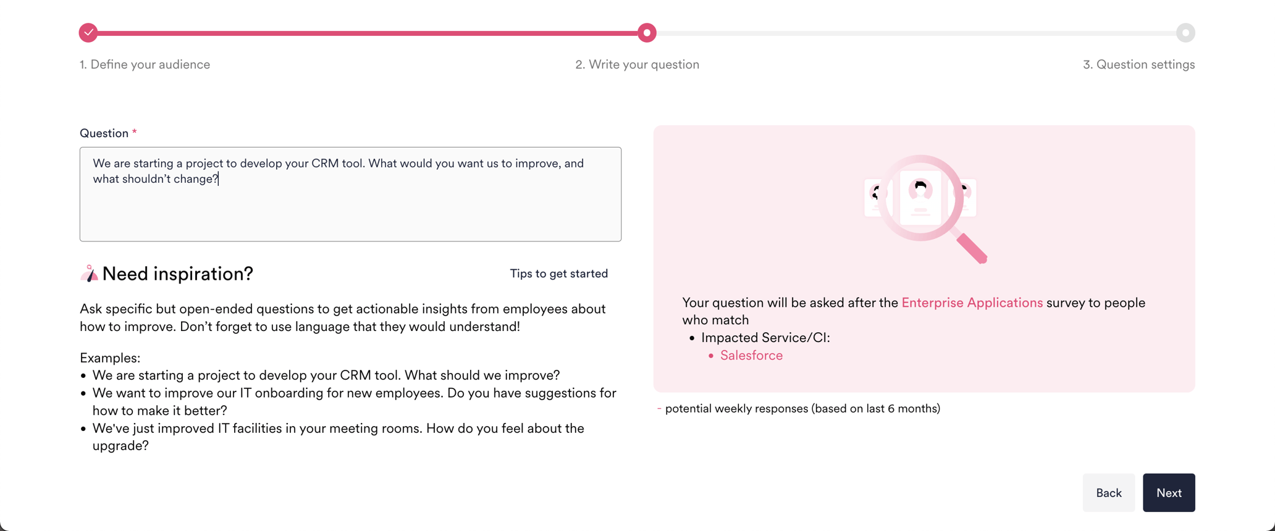The image size is (1275, 531).
Task: Click the grey unfinished progress bar segment
Action: point(916,33)
